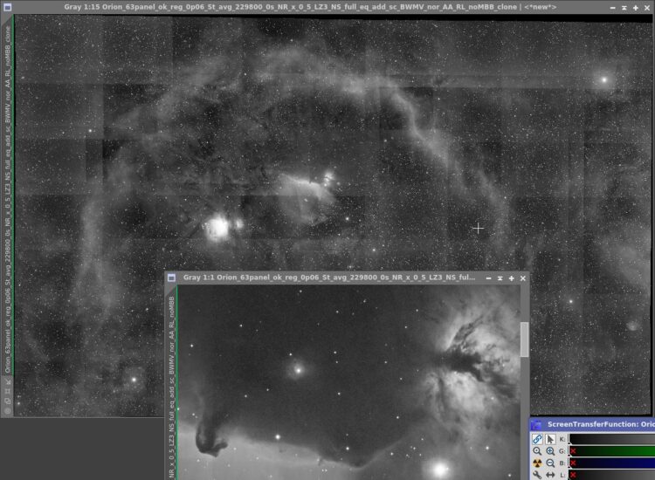Image resolution: width=655 pixels, height=480 pixels.
Task: Click the grid-like icon in the Gray 1:15 sidebar
Action: (x=8, y=391)
